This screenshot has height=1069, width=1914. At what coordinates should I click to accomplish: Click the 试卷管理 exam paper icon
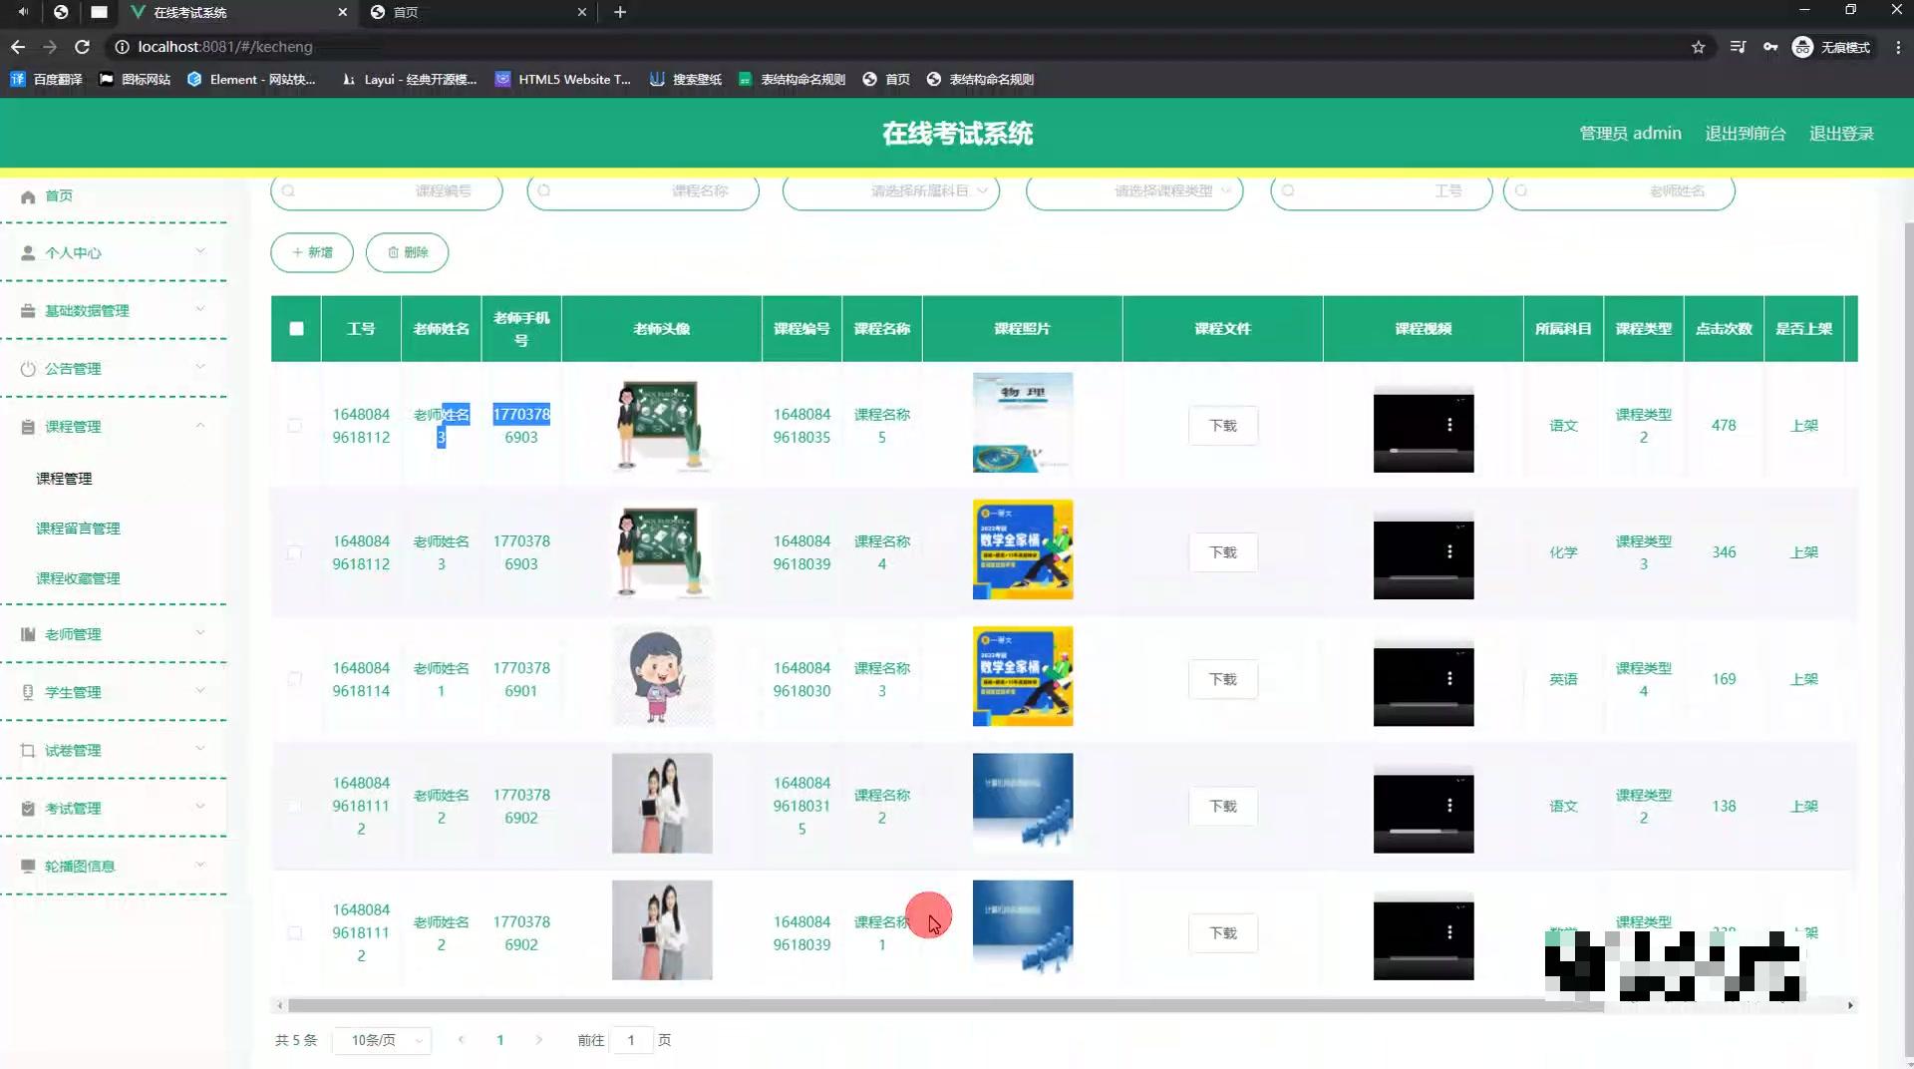pyautogui.click(x=28, y=750)
